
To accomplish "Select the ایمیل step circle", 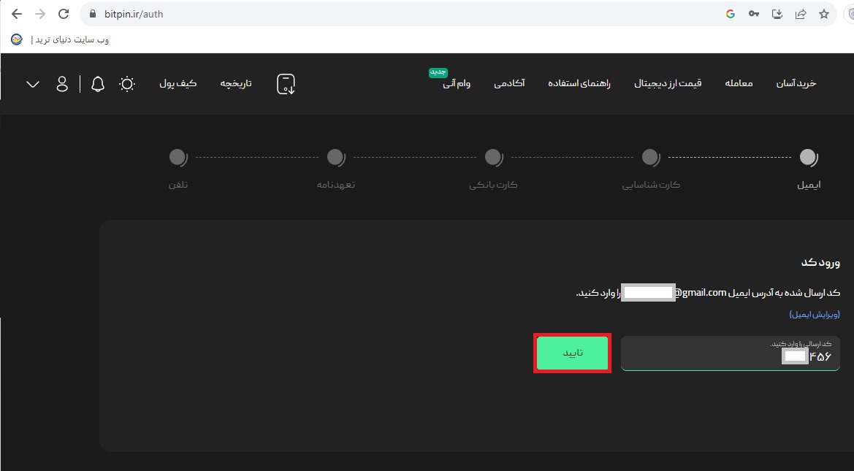I will coord(809,157).
